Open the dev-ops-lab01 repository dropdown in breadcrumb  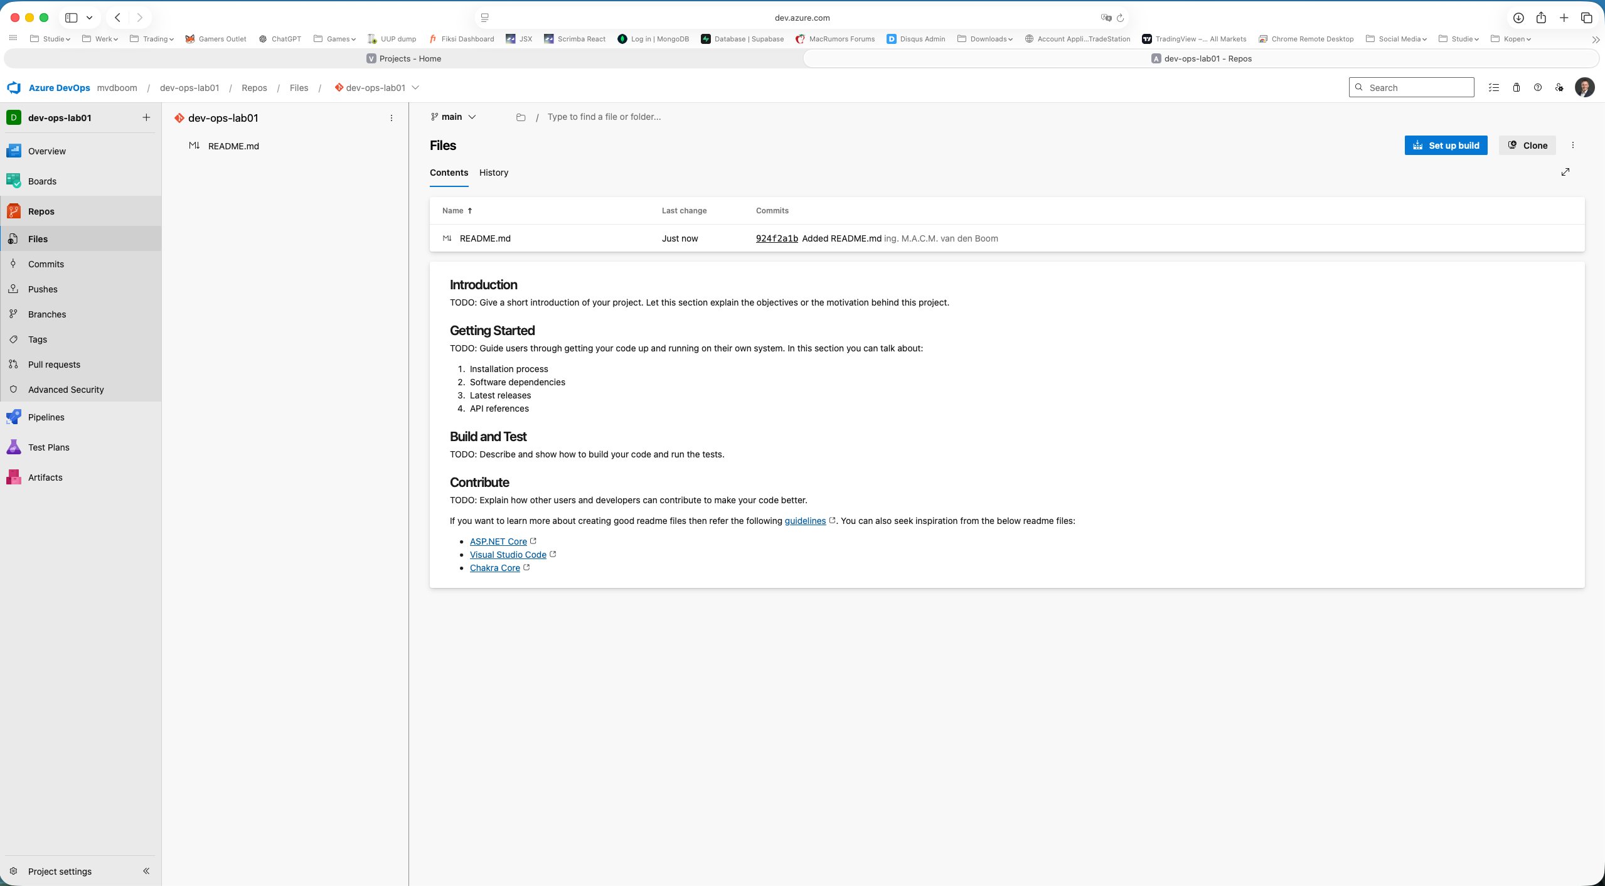[x=414, y=87]
